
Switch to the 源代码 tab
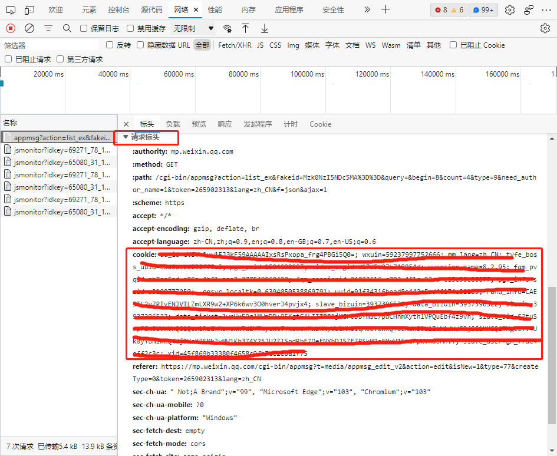pos(151,10)
